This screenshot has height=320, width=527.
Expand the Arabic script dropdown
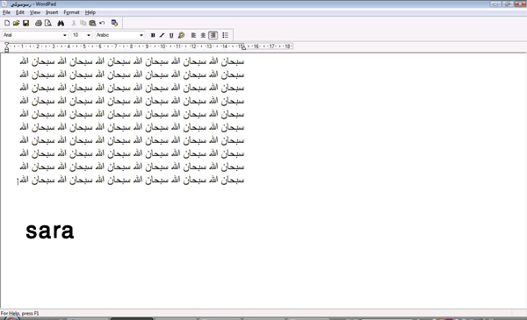pos(141,35)
